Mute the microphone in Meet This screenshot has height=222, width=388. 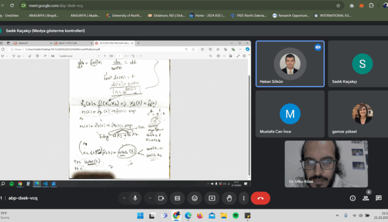click(x=135, y=198)
